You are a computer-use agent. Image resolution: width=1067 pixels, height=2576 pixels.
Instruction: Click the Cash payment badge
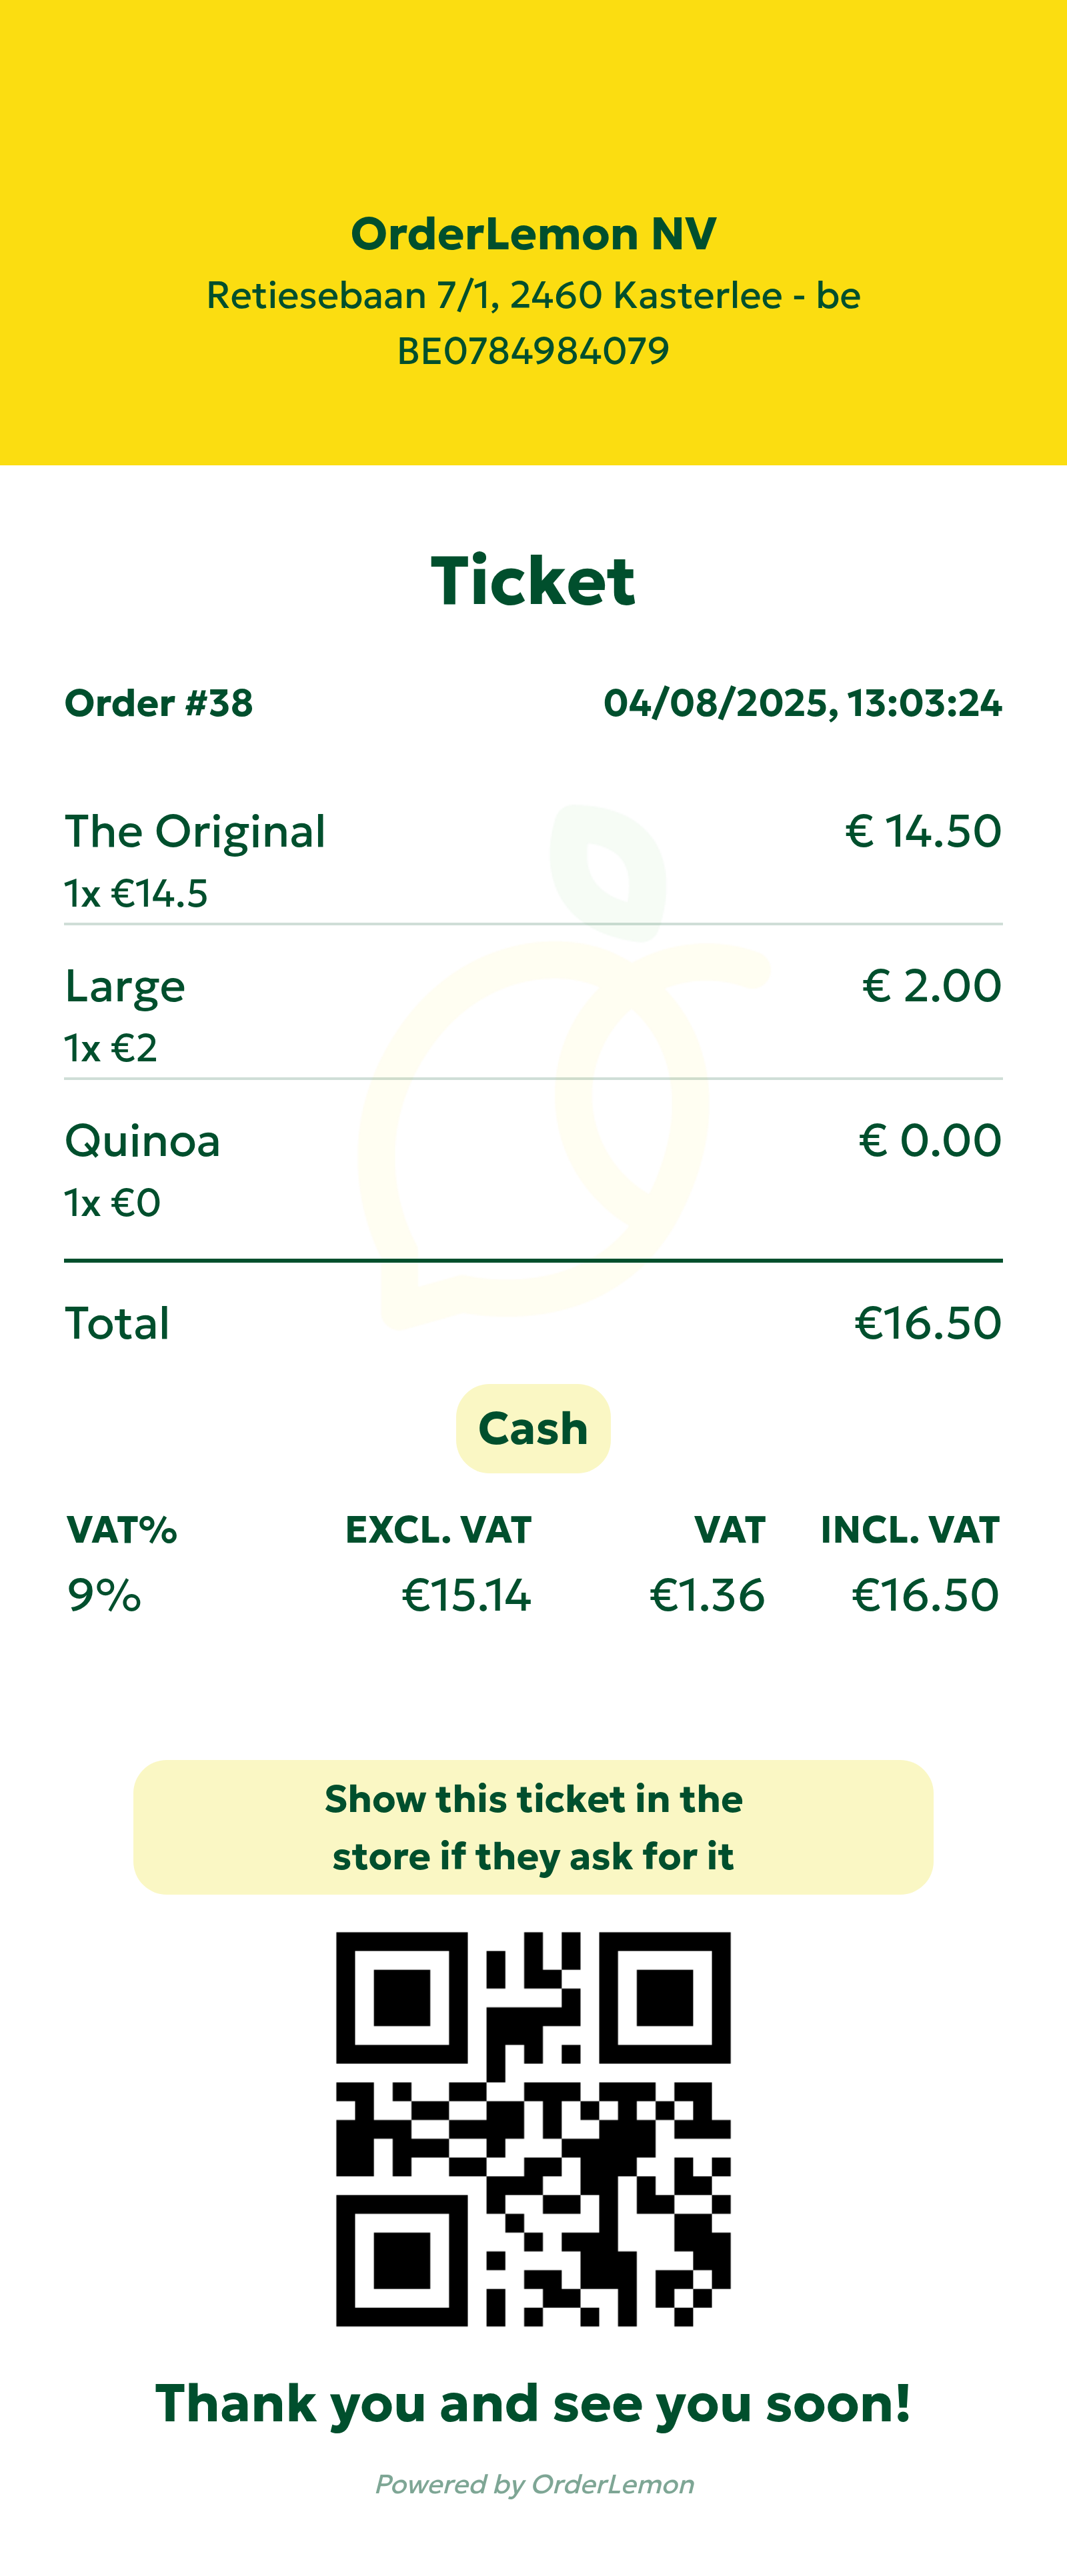point(533,1428)
